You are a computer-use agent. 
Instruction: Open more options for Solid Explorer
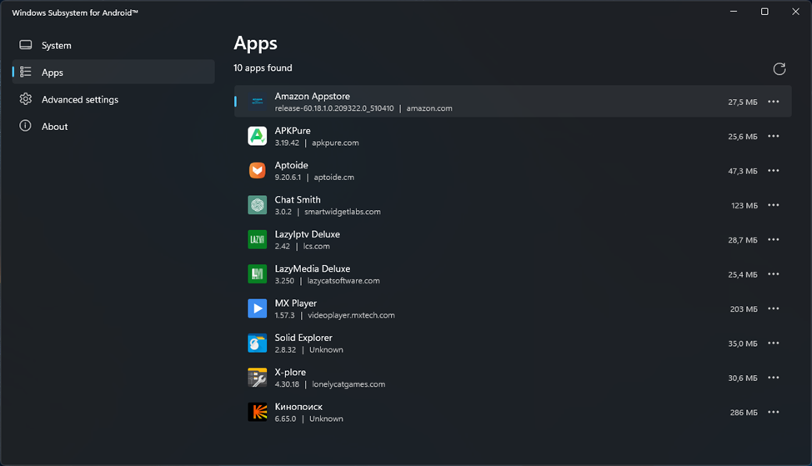pos(773,343)
